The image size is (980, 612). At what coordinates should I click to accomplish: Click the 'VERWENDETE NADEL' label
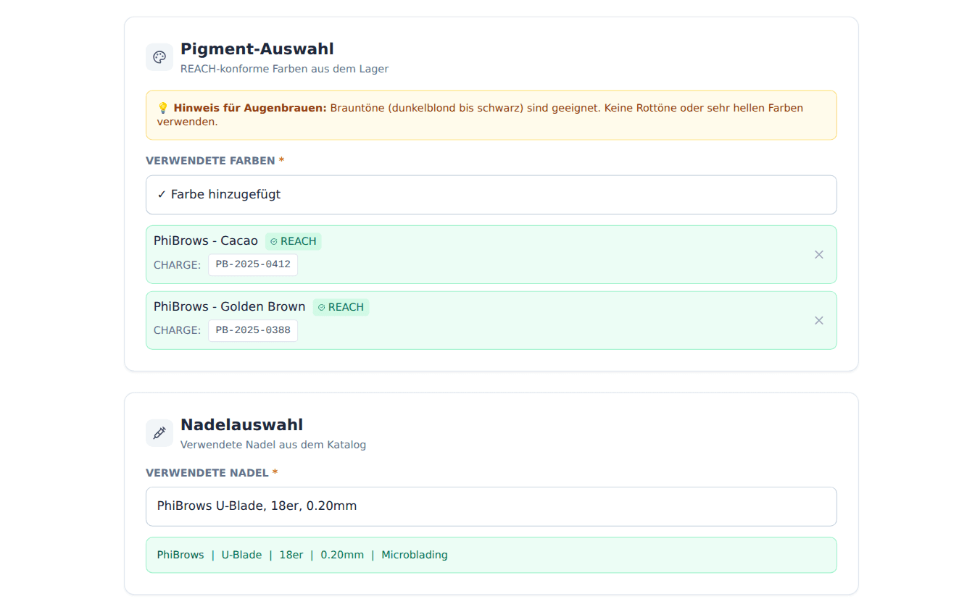point(207,473)
